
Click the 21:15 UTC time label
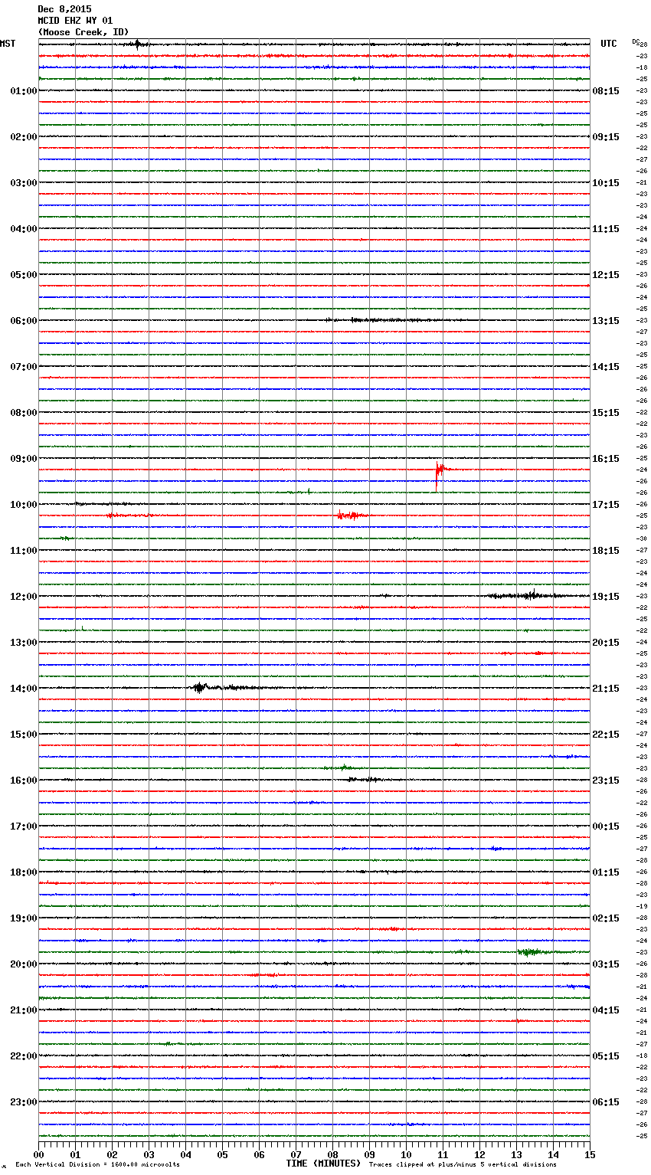[606, 689]
